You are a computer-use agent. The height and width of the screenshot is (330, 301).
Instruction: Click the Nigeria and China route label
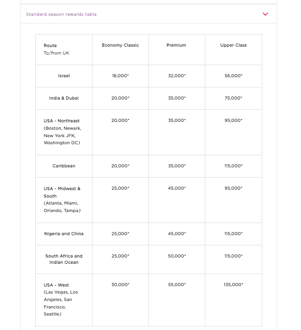[x=64, y=234]
